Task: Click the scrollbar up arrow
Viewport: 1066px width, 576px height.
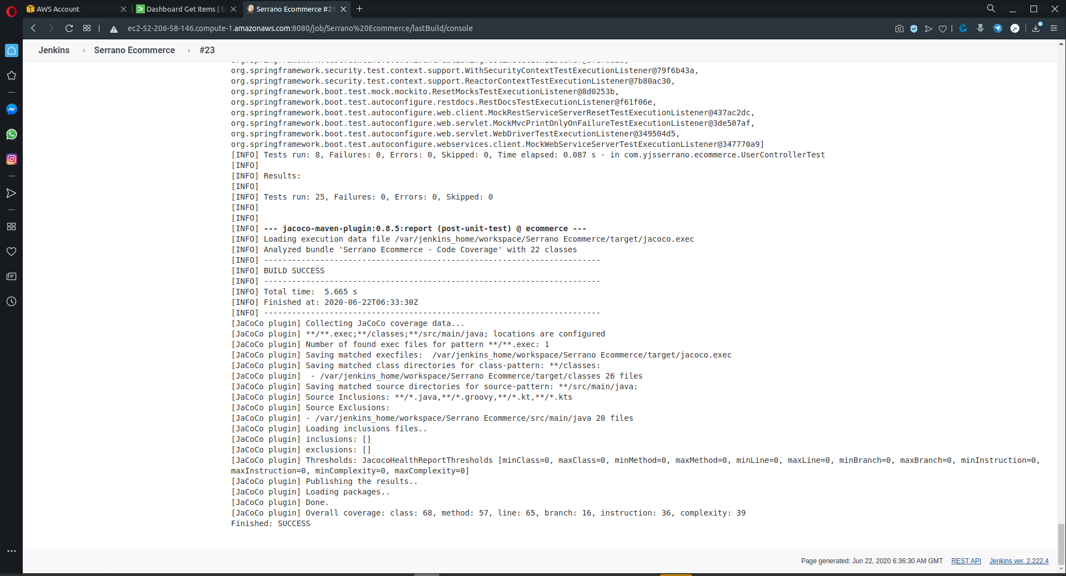Action: pos(1061,44)
